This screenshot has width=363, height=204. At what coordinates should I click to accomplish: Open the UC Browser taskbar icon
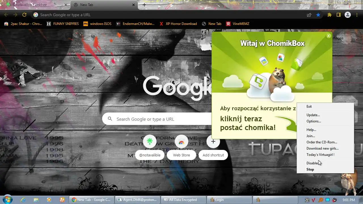click(62, 200)
